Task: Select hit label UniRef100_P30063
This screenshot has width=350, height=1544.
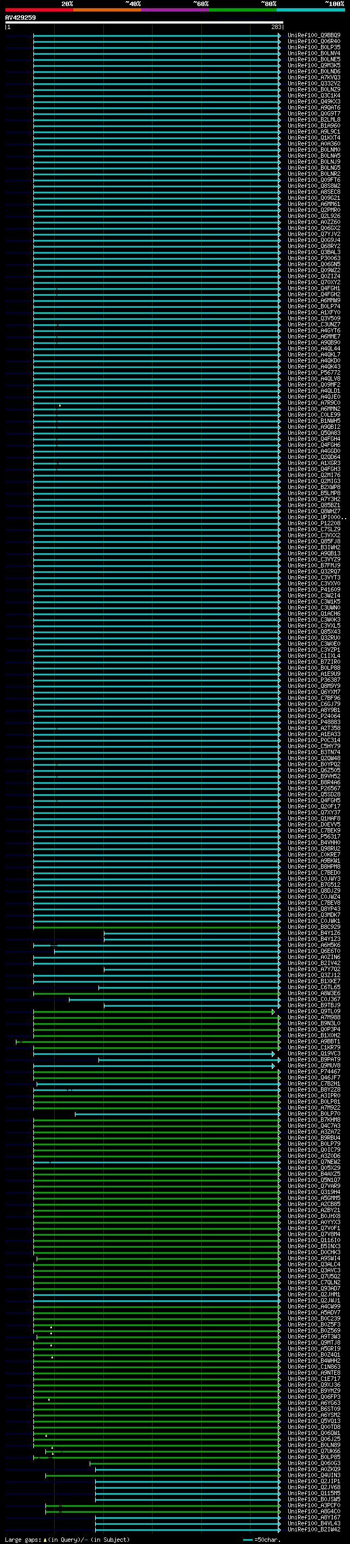Action: (x=313, y=259)
